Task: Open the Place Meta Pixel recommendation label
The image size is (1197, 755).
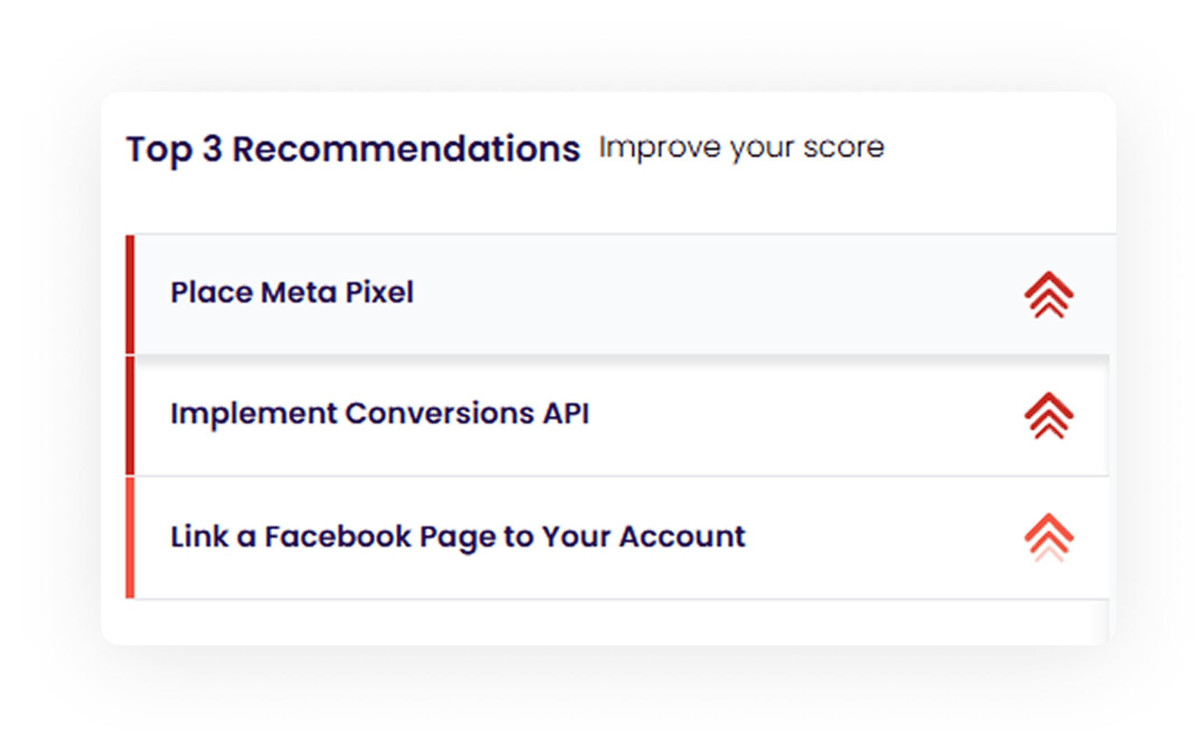Action: pos(291,292)
